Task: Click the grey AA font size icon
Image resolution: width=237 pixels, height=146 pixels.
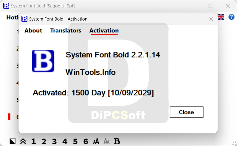Action: tap(106, 142)
